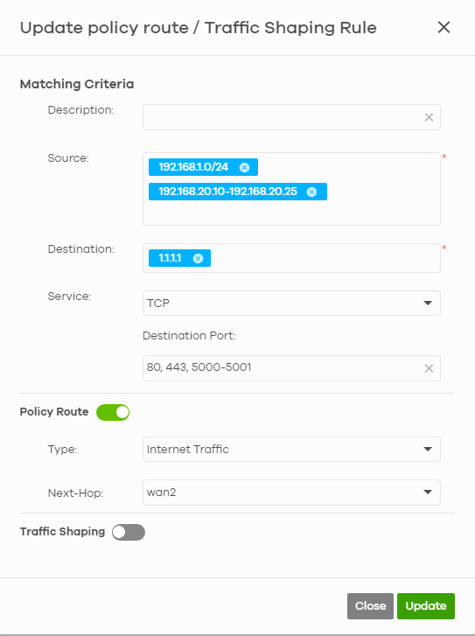Close the dialog using the top X icon

click(444, 28)
